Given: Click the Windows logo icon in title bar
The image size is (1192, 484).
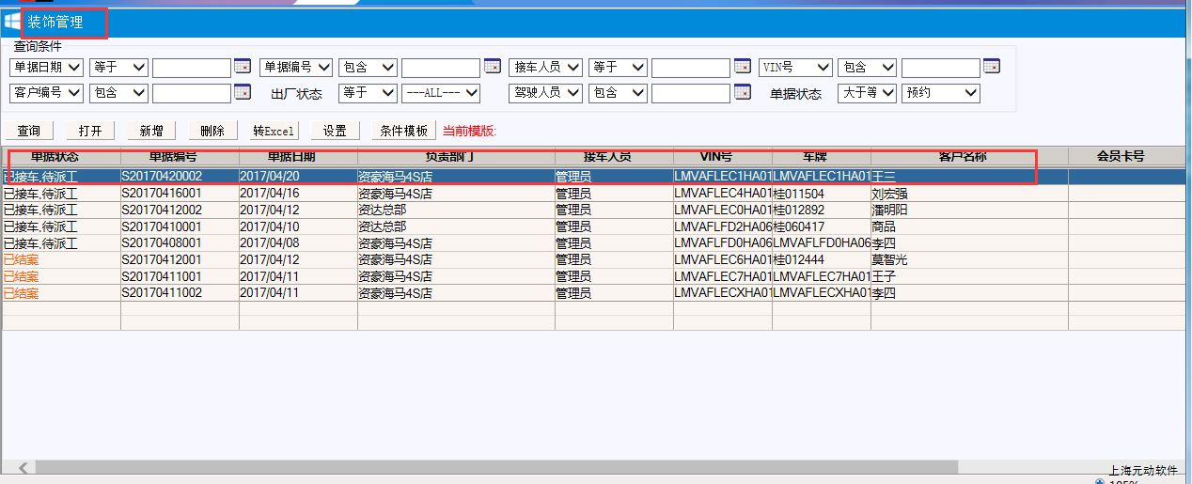Looking at the screenshot, I should (12, 22).
